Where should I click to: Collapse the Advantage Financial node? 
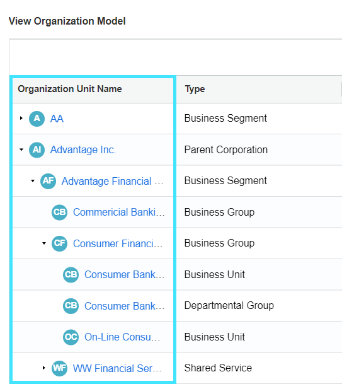pos(33,181)
